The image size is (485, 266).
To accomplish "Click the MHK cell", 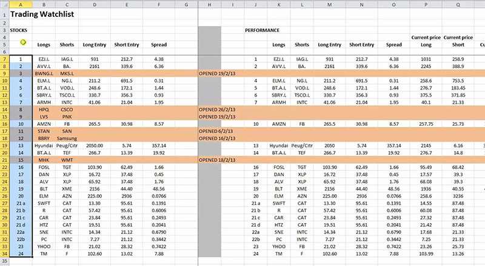I will pos(44,160).
